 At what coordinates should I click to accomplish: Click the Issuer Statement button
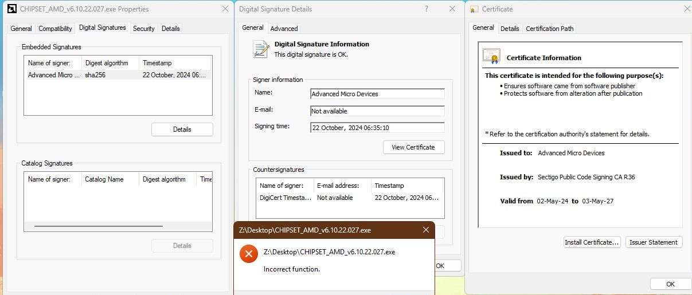[x=654, y=242]
